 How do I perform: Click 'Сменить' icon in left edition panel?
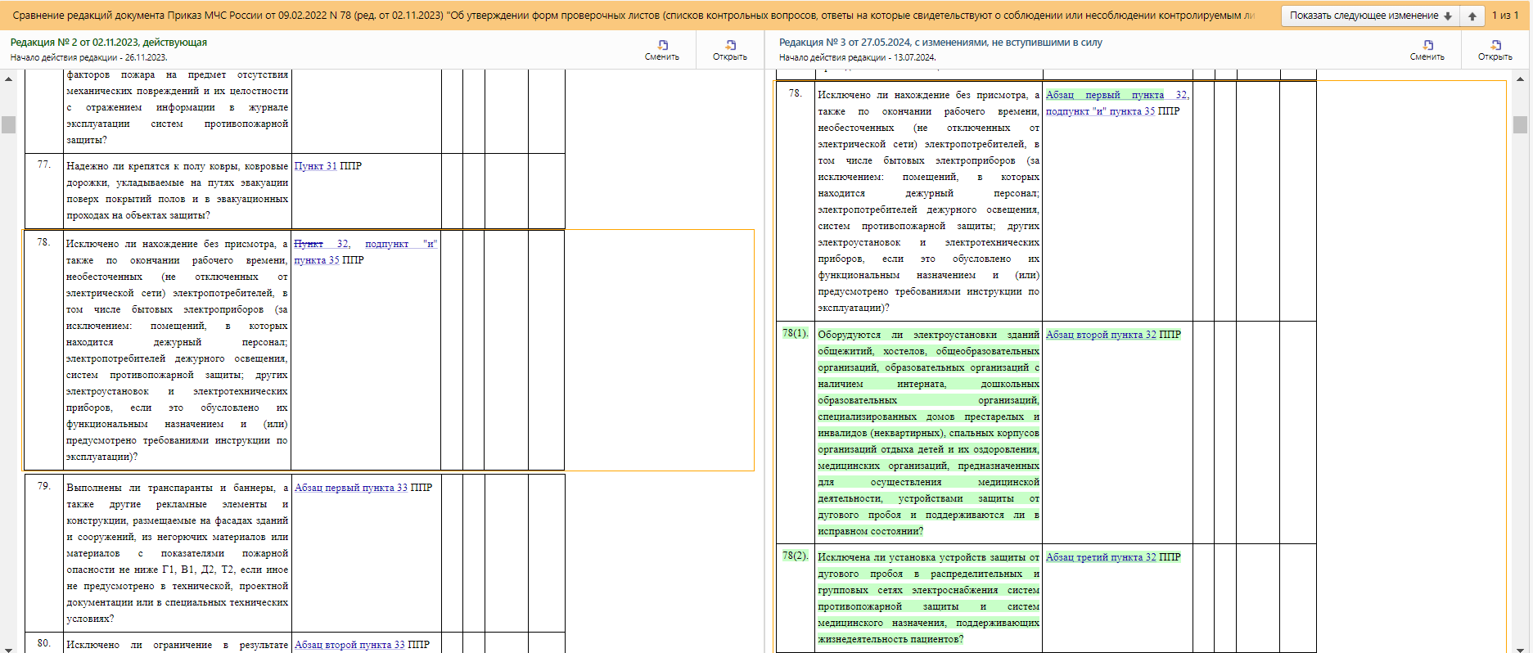coord(662,50)
